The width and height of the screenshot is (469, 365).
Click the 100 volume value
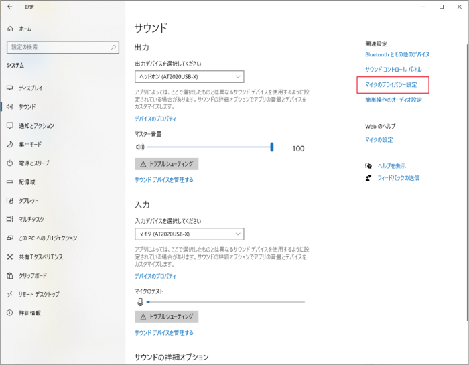[298, 149]
